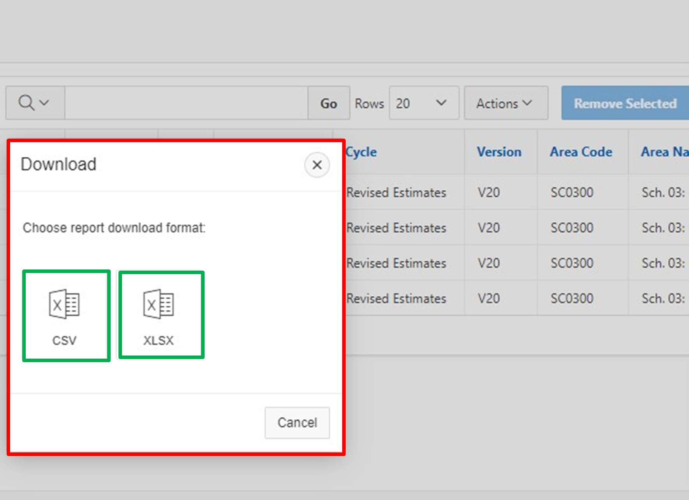689x500 pixels.
Task: Select the Area Code column header
Action: pyautogui.click(x=581, y=152)
